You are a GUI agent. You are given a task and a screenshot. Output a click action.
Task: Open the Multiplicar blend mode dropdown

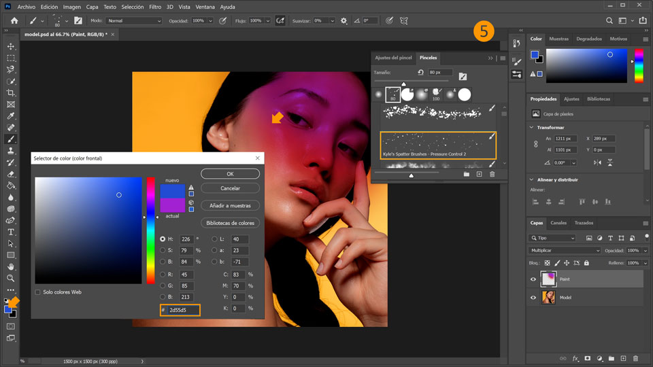tap(564, 251)
